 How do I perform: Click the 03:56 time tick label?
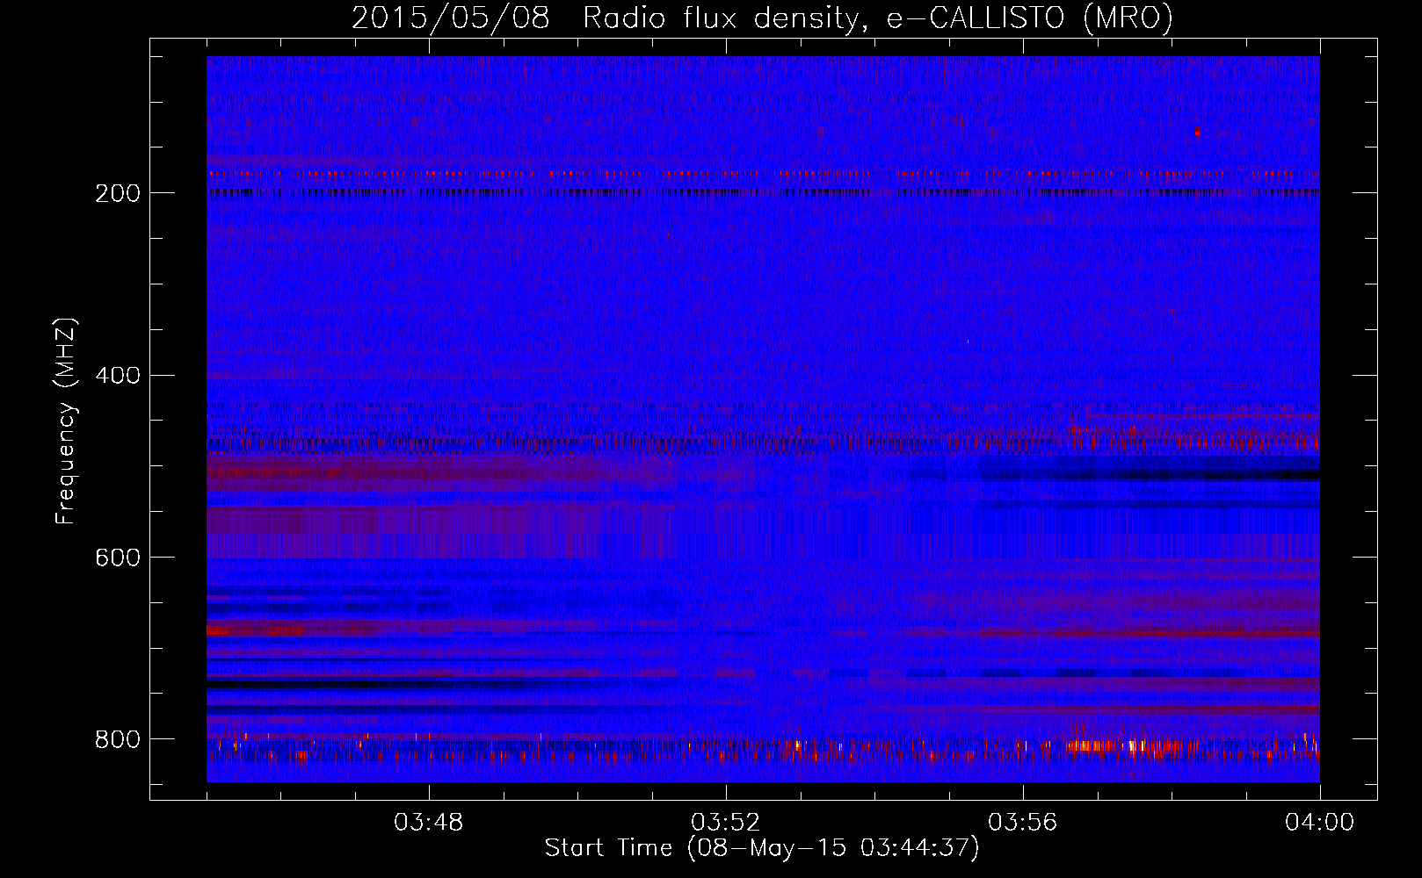coord(1023,823)
